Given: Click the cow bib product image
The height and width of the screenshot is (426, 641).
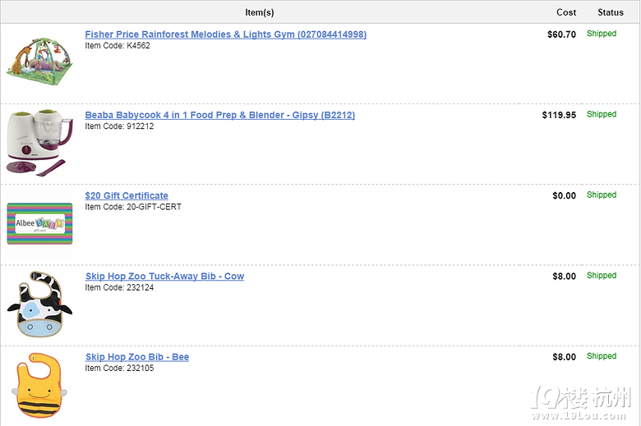Looking at the screenshot, I should 39,304.
